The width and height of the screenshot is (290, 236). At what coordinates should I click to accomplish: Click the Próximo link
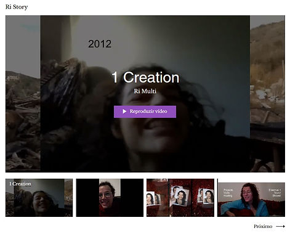pos(263,226)
